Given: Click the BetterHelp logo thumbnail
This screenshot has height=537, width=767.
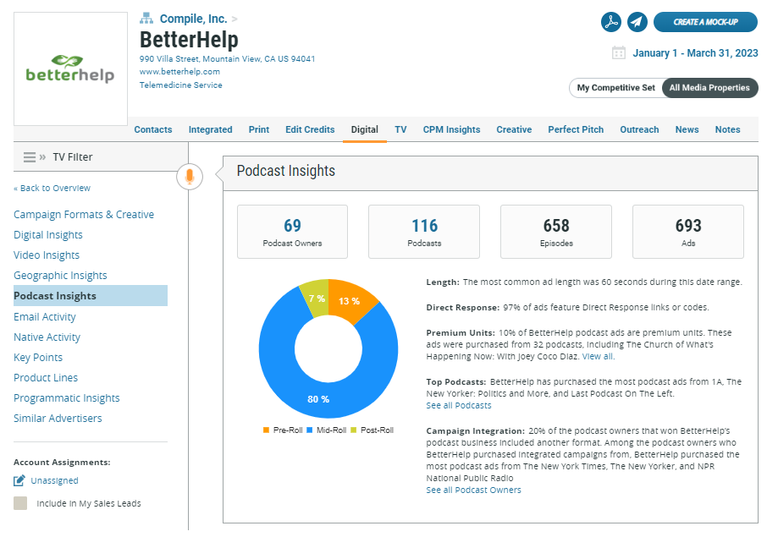Looking at the screenshot, I should coord(70,68).
